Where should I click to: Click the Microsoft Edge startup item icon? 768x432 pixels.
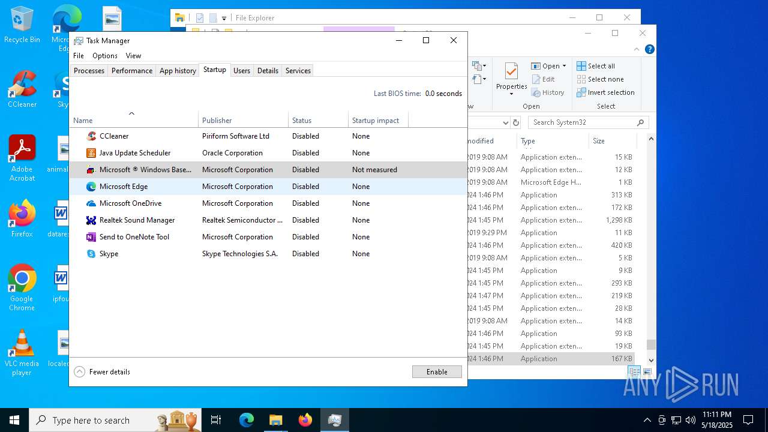tap(91, 187)
